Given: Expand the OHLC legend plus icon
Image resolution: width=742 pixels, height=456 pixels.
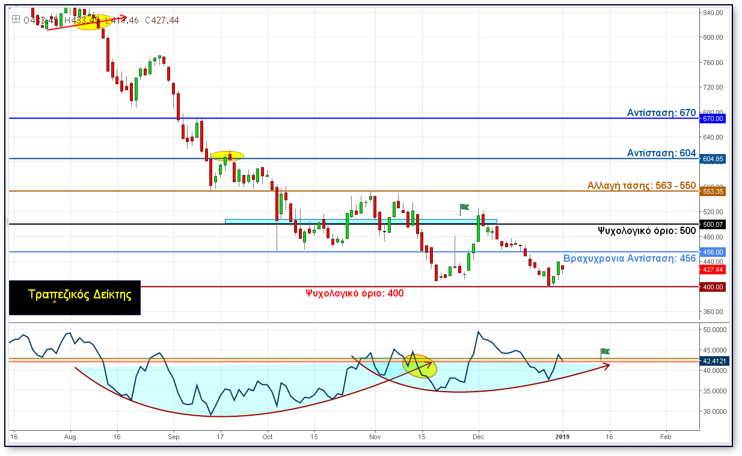Looking at the screenshot, I should coord(16,19).
